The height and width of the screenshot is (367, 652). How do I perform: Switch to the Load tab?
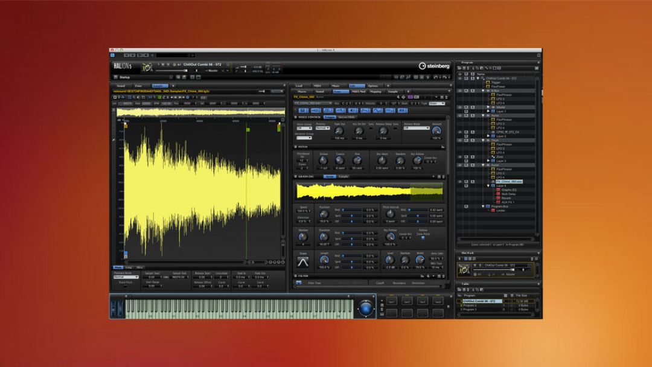point(299,86)
